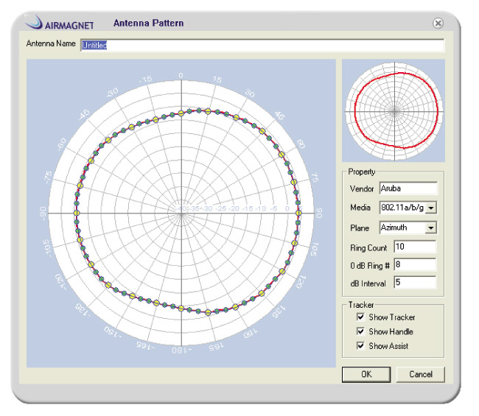
Task: Open the Media dropdown showing 802.11a/b/g
Action: pyautogui.click(x=431, y=208)
